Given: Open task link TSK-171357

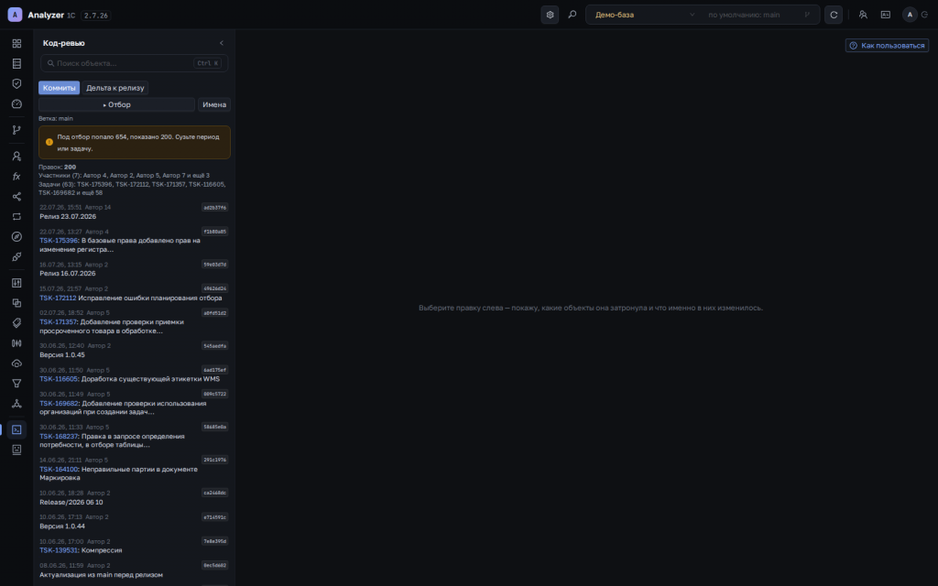Looking at the screenshot, I should click(x=58, y=321).
